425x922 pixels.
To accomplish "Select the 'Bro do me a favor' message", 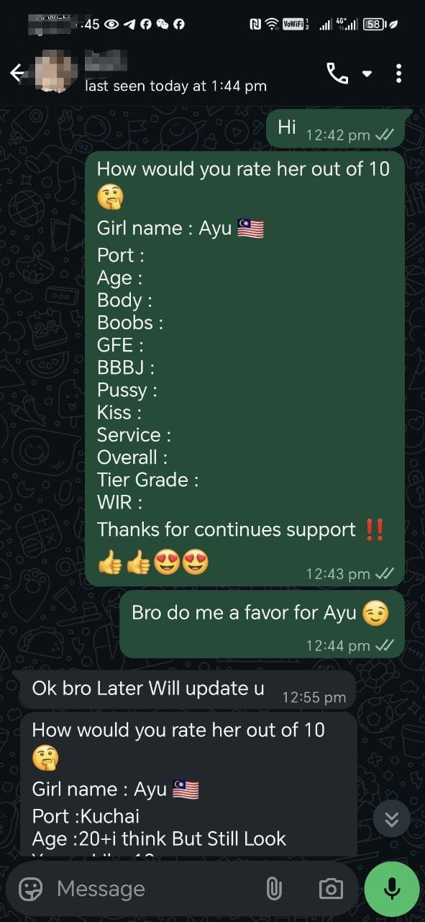I will point(262,624).
